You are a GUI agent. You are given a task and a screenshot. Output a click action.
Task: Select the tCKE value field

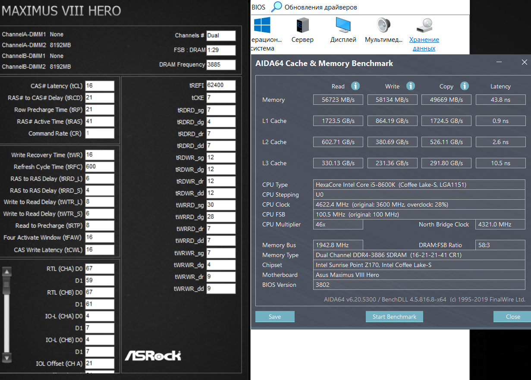[221, 98]
